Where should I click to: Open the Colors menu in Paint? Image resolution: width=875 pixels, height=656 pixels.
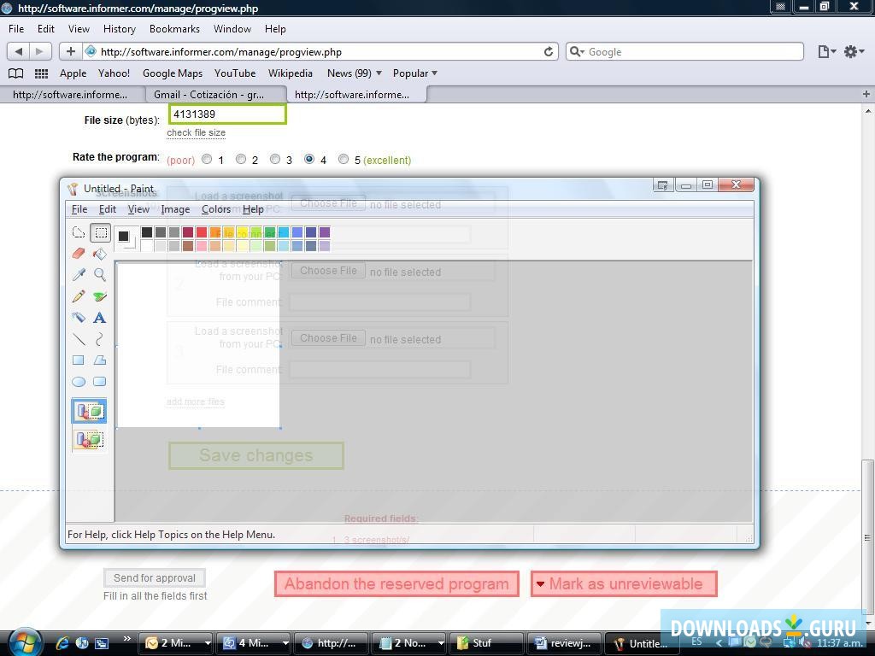216,209
